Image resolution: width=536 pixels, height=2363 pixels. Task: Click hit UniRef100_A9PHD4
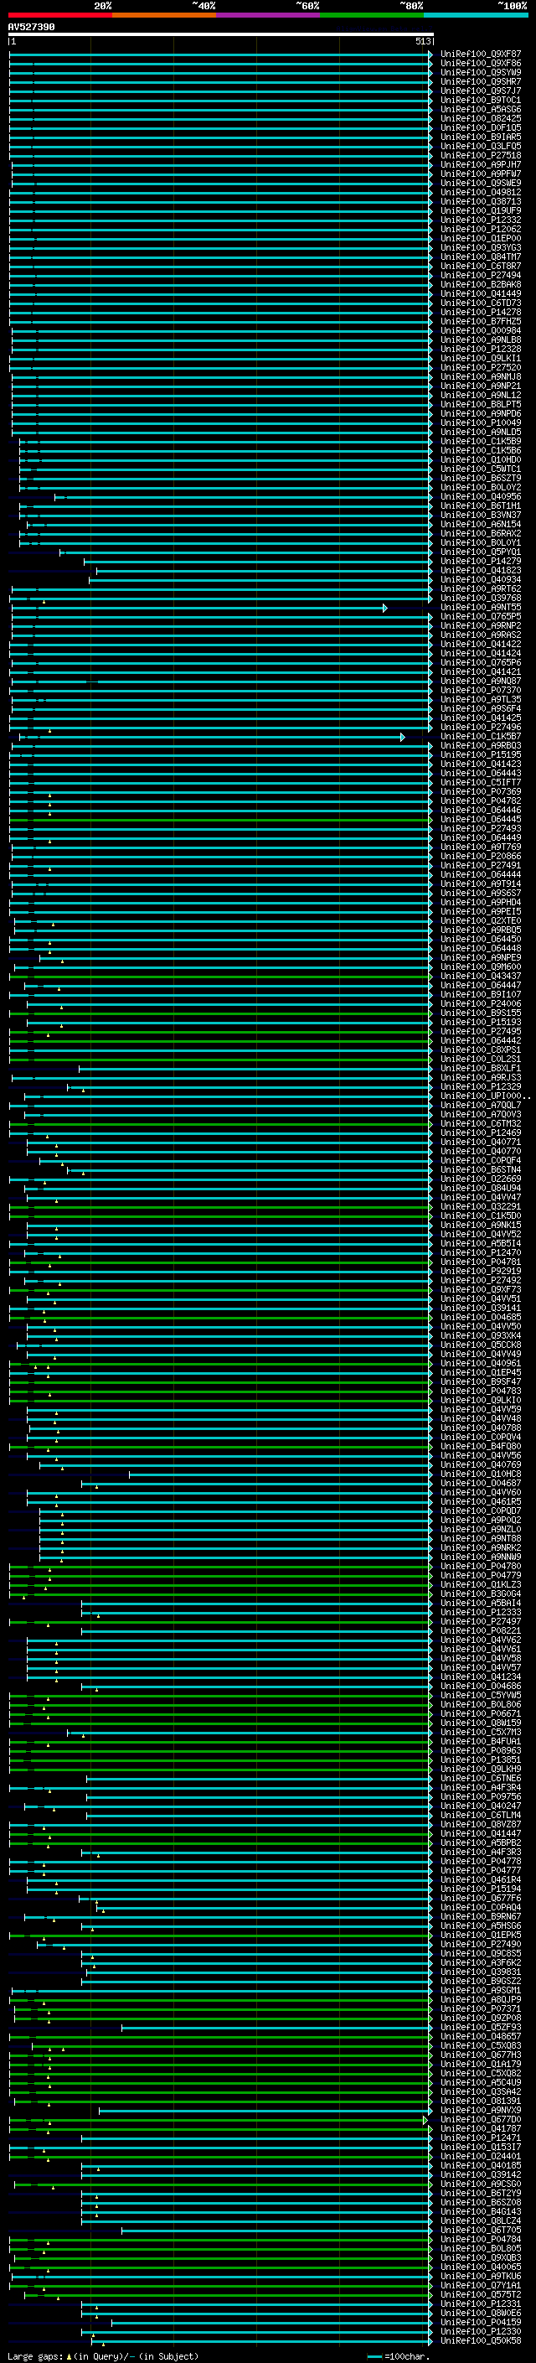481,903
